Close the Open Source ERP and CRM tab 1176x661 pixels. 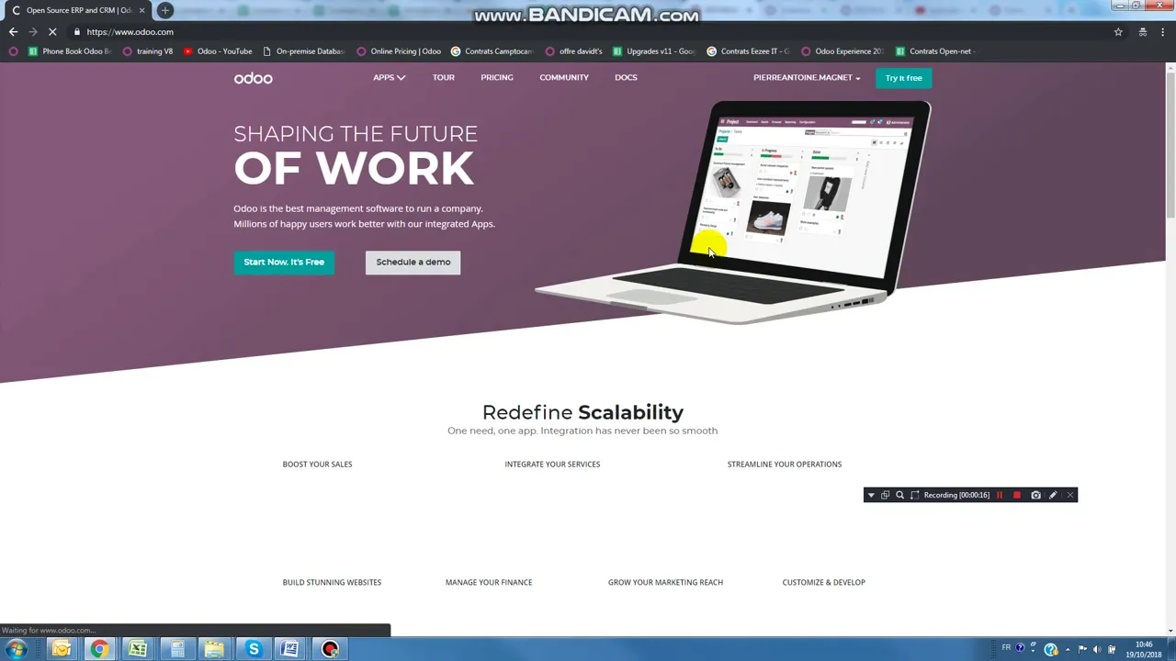coord(141,10)
